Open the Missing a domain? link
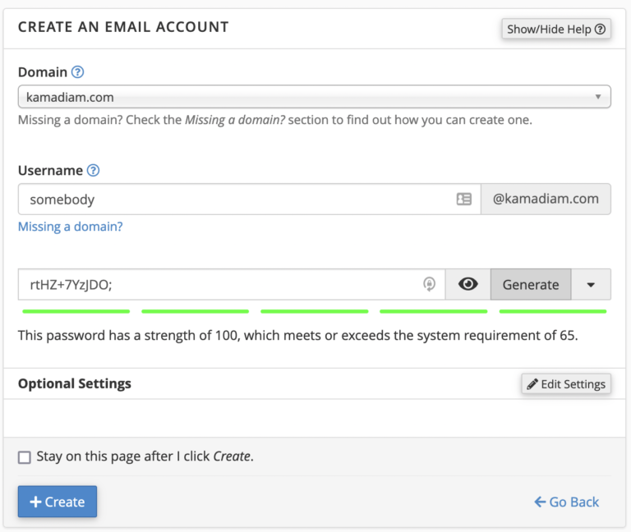631x532 pixels. click(x=70, y=227)
